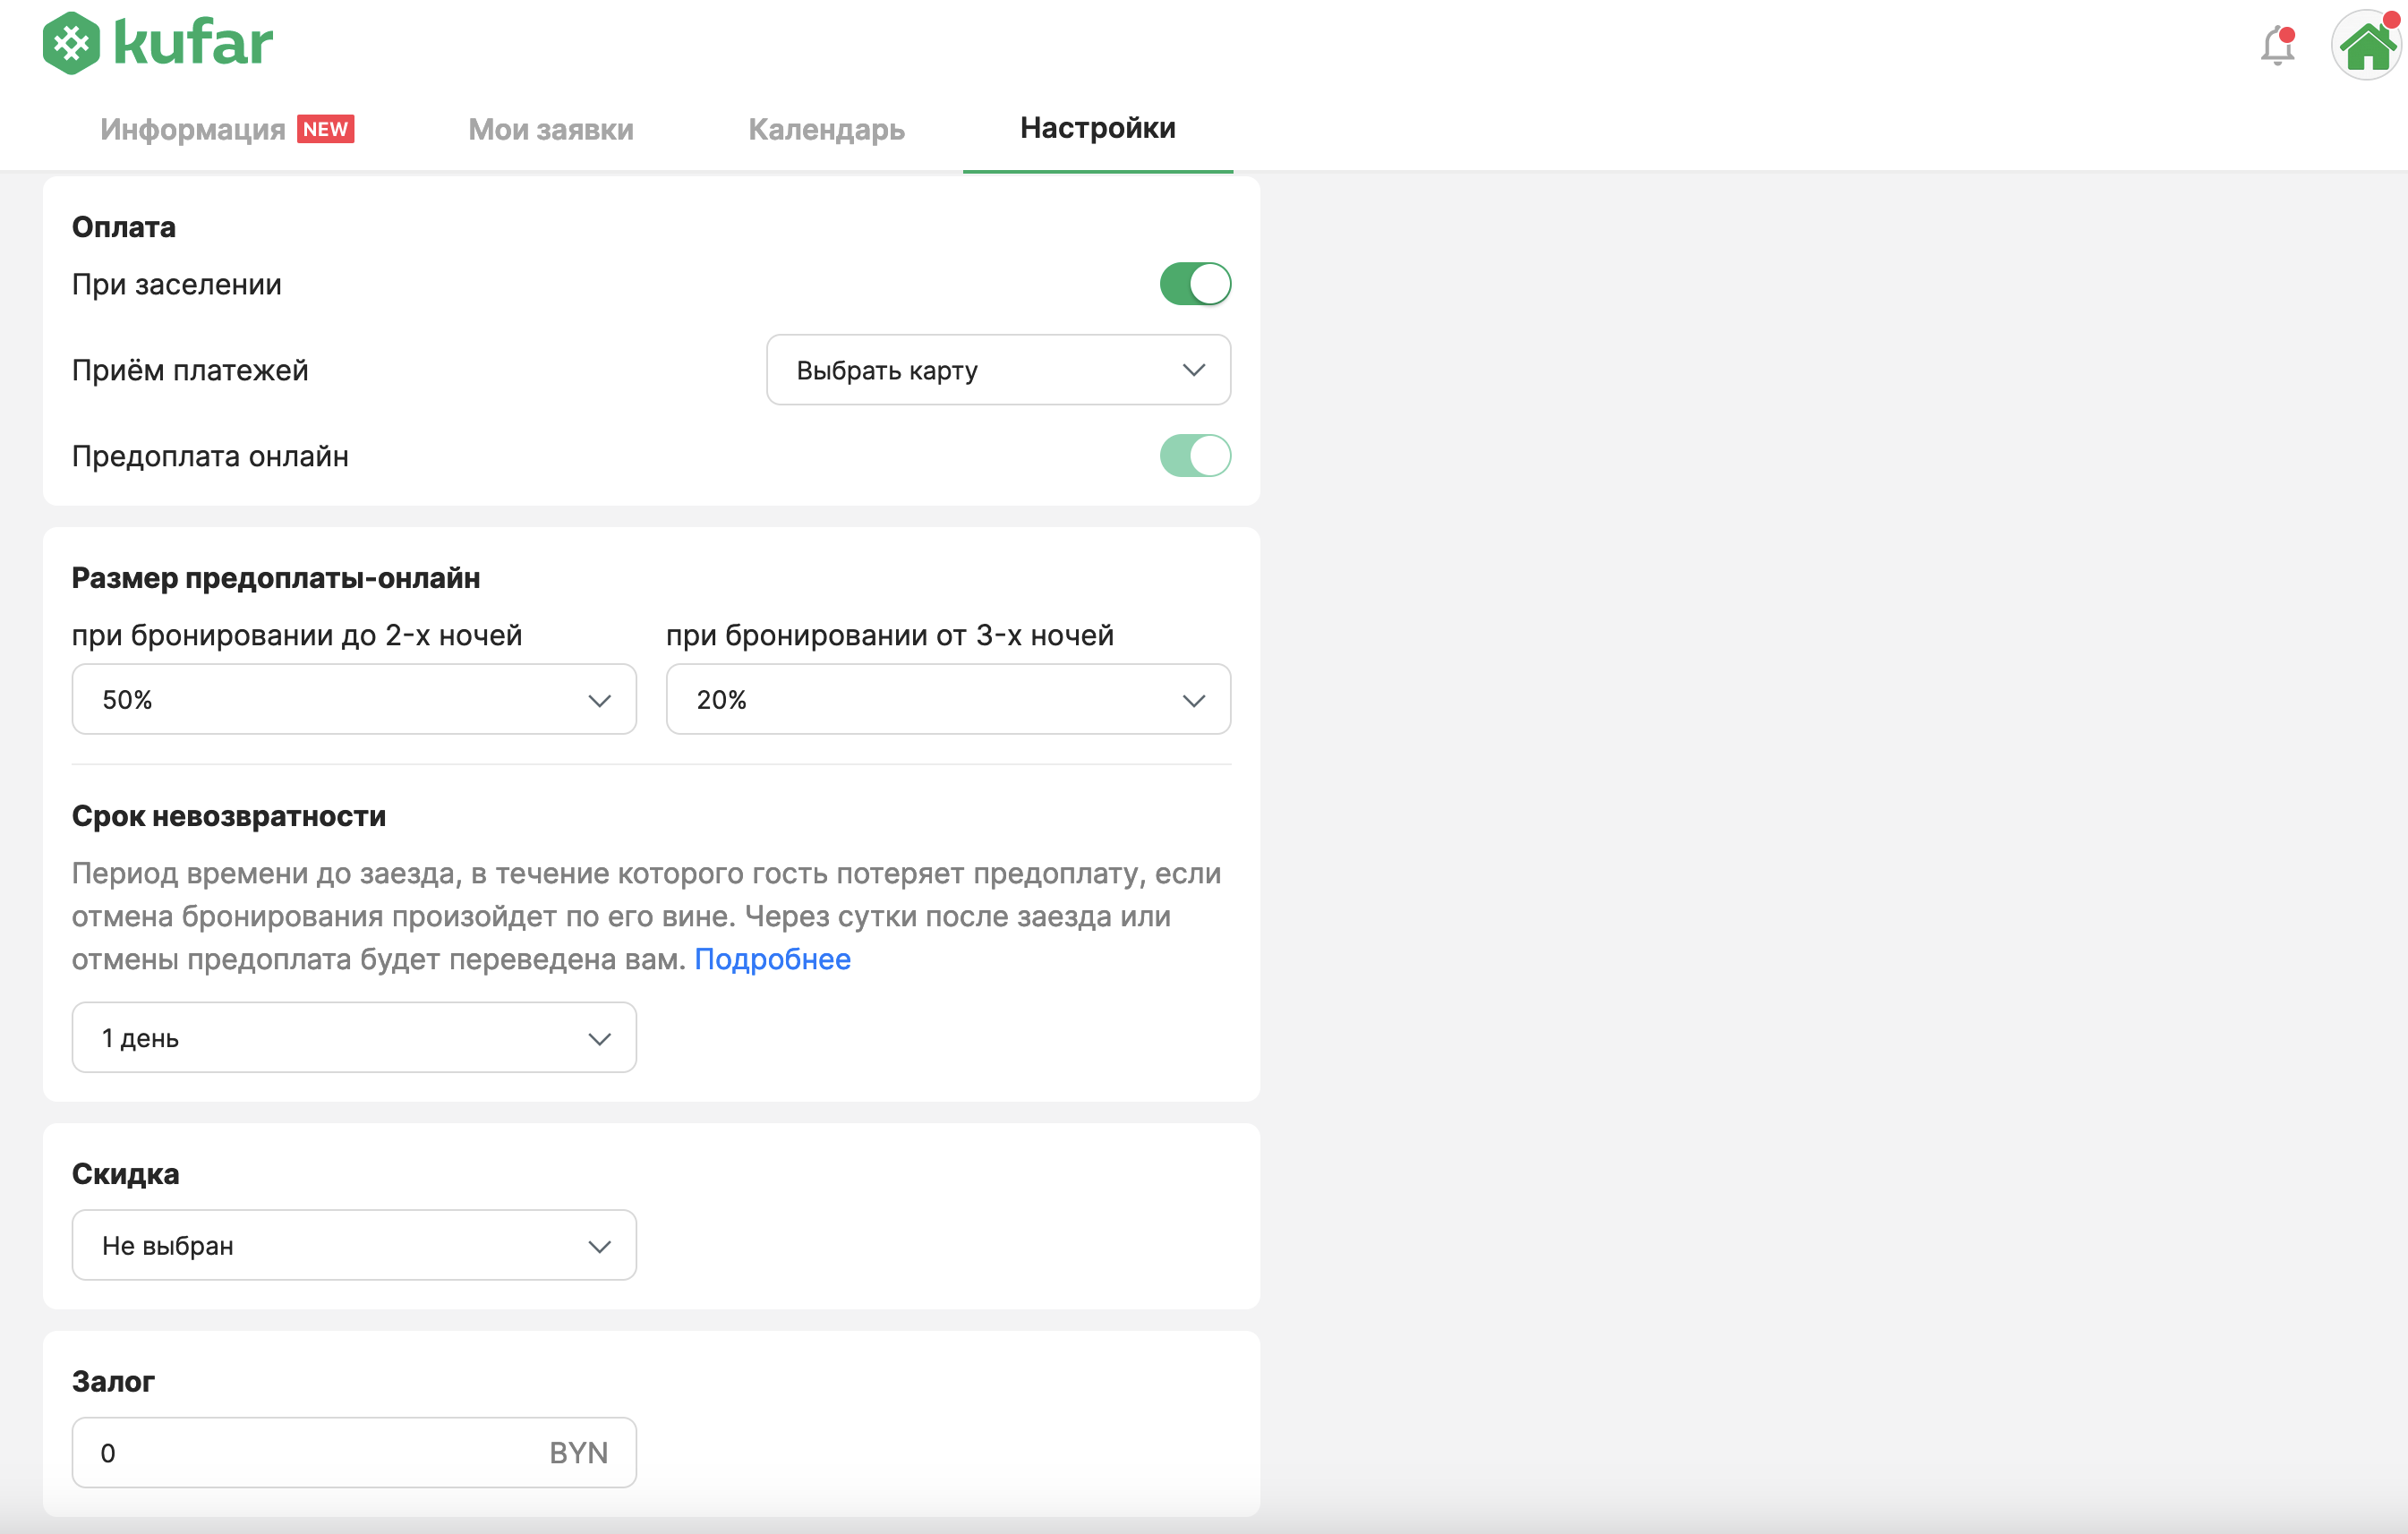Open the 20% prepayment dropdown

pyautogui.click(x=948, y=699)
